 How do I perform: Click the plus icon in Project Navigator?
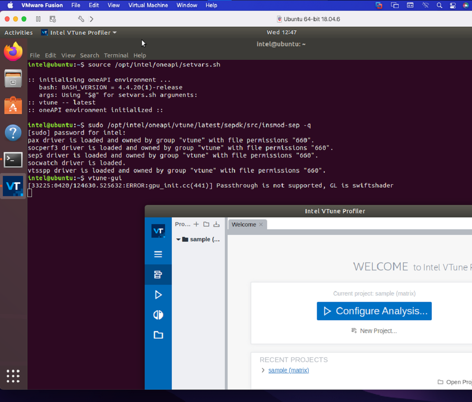click(x=196, y=224)
